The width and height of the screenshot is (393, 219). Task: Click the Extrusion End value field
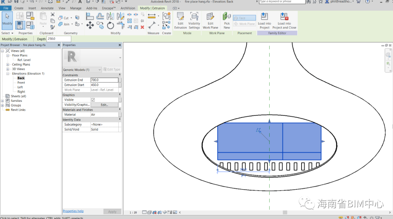[x=104, y=80]
